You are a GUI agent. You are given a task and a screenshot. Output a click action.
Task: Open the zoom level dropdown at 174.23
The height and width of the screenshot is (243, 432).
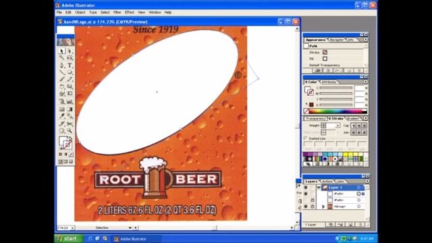coord(72,228)
